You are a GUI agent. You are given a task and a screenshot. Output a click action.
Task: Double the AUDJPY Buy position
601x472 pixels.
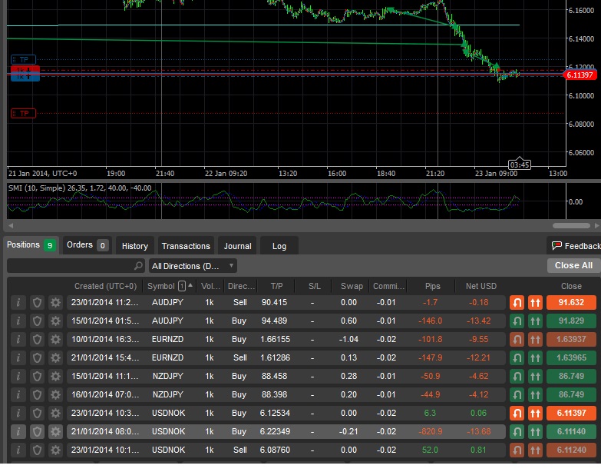(x=535, y=321)
